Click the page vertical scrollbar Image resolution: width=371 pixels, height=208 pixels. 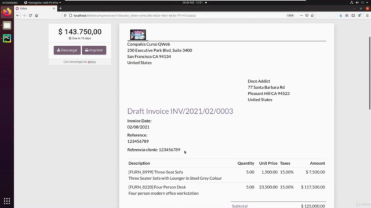(x=370, y=73)
